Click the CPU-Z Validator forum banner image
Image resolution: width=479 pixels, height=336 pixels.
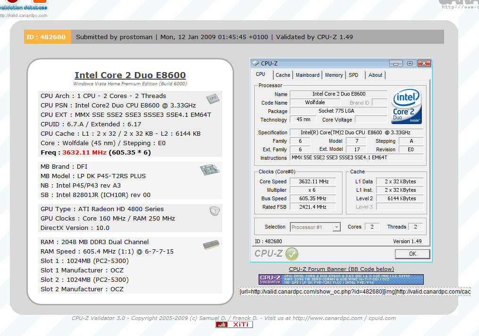(x=341, y=279)
